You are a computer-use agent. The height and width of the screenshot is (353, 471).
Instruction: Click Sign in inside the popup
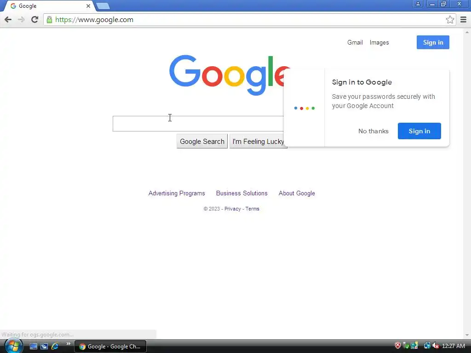419,131
